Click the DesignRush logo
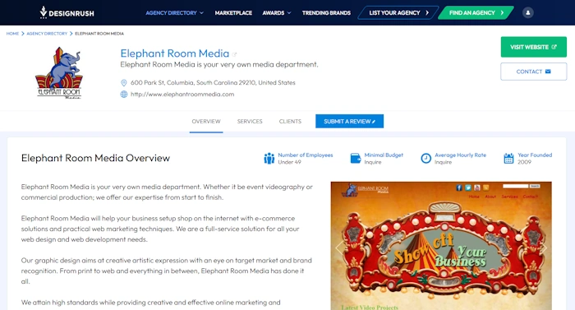The image size is (575, 310). tap(67, 12)
